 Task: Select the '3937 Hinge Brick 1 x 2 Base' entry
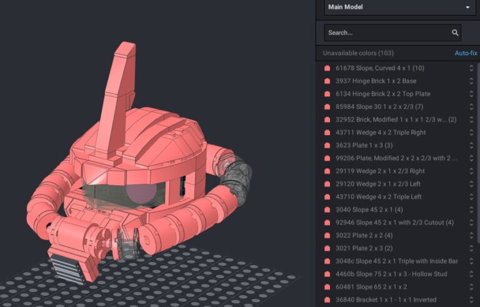click(x=376, y=81)
